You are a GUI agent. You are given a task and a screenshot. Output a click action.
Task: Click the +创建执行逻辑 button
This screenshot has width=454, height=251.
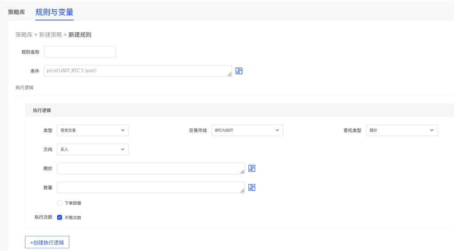(x=47, y=242)
